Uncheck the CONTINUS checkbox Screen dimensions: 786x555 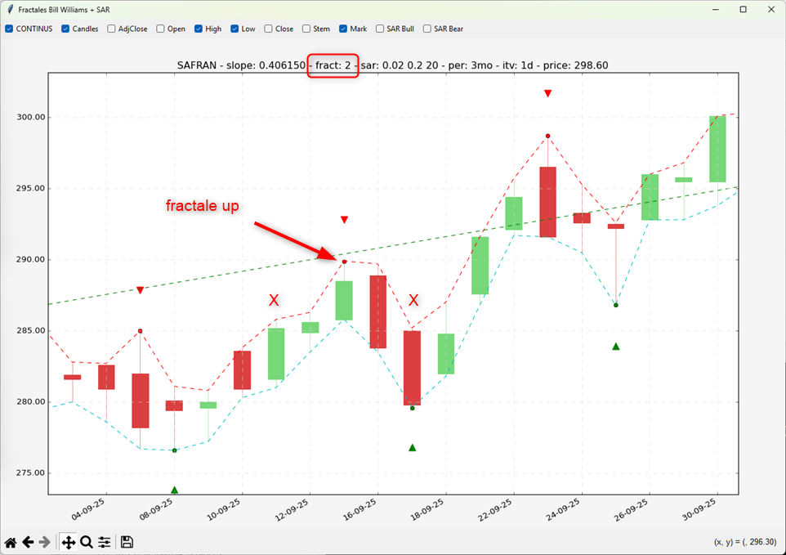tap(10, 29)
